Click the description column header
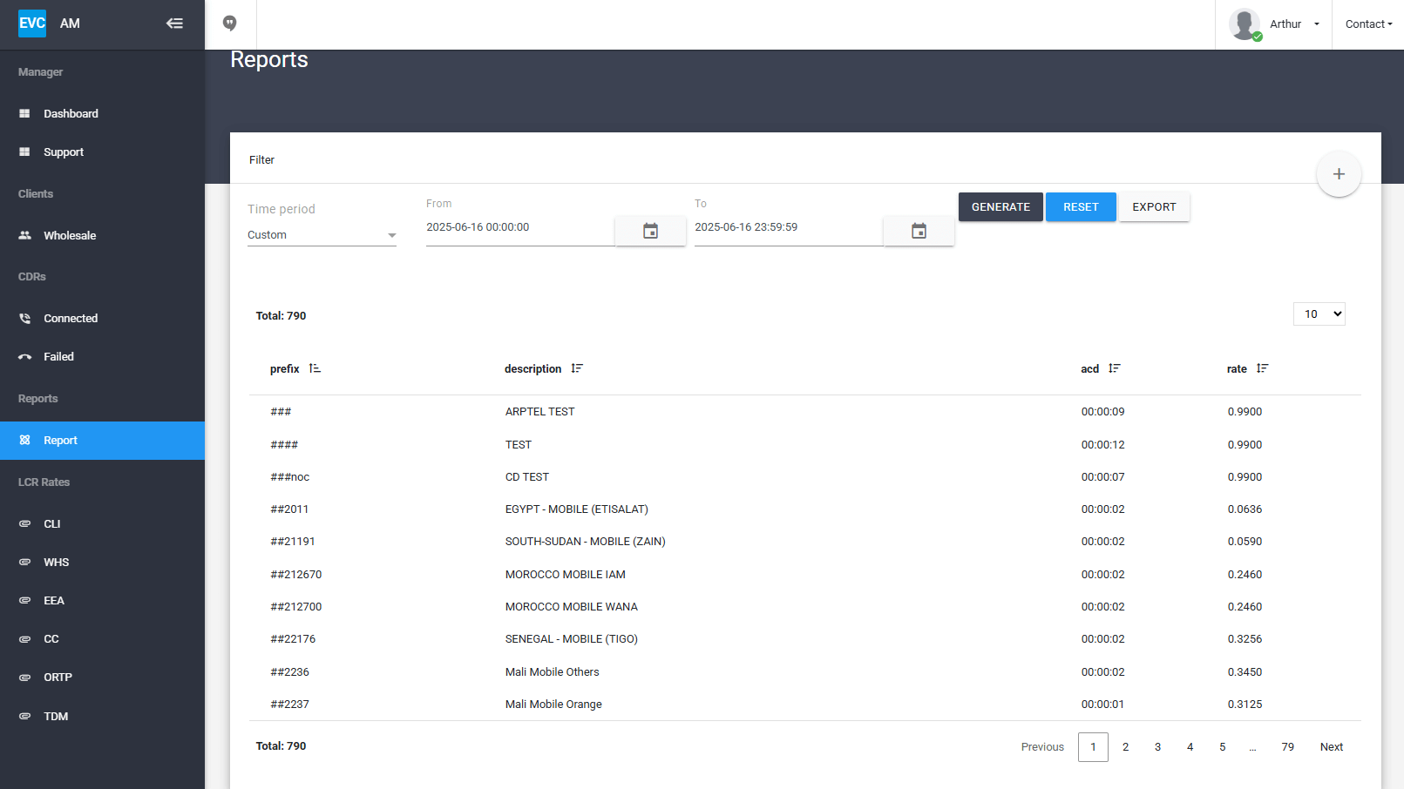 532,369
